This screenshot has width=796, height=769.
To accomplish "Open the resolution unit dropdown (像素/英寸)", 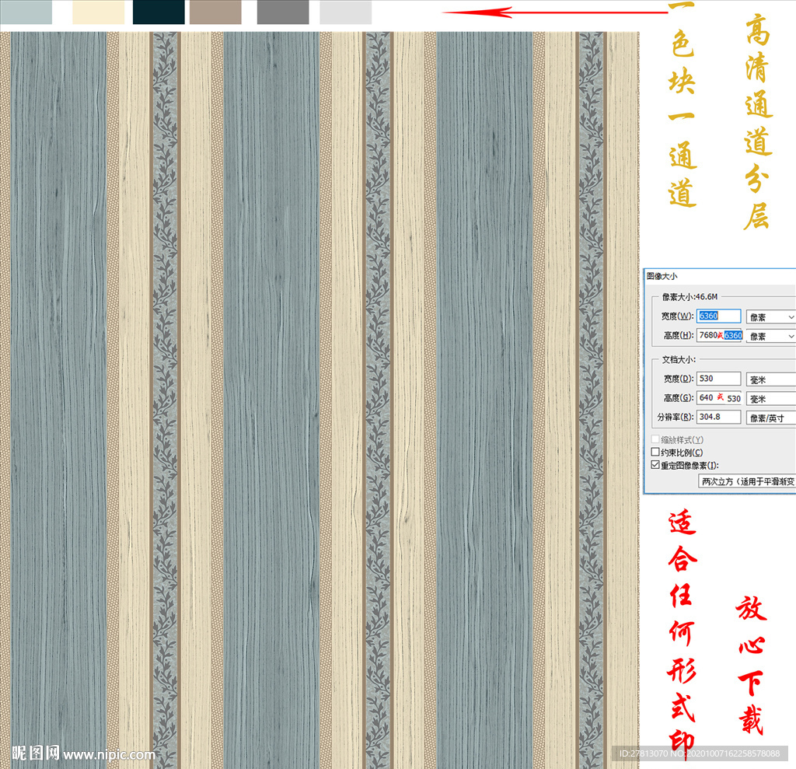I will point(770,418).
